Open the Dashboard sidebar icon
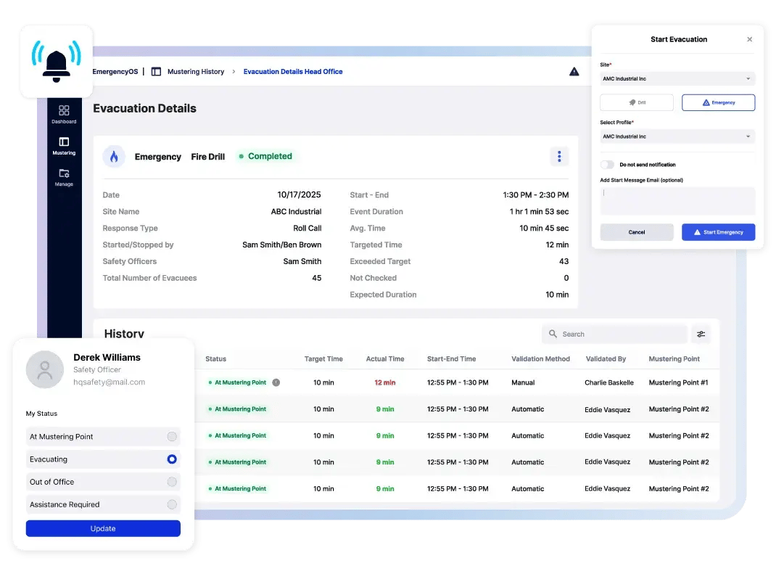784x566 pixels. [64, 114]
